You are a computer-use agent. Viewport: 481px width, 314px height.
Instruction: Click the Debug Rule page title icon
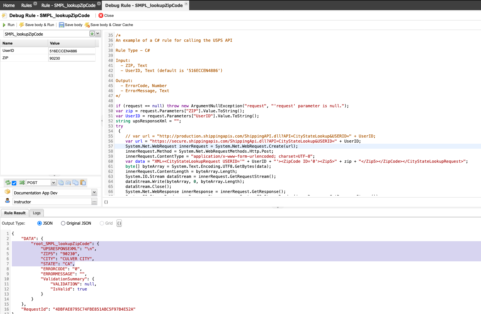4,15
